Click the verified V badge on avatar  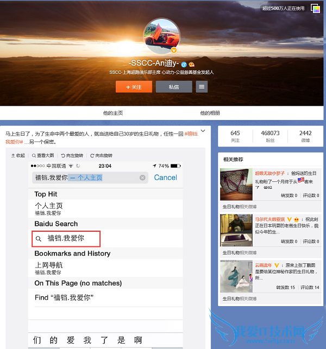(174, 50)
